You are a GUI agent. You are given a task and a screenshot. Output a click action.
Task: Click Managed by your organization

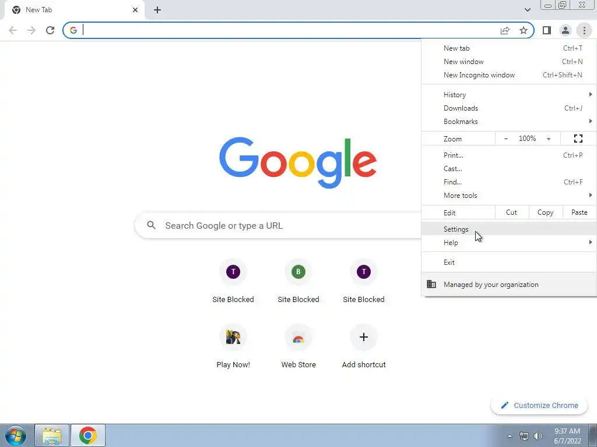point(508,284)
